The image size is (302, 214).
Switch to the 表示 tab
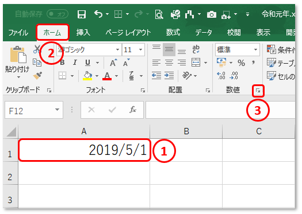click(263, 32)
